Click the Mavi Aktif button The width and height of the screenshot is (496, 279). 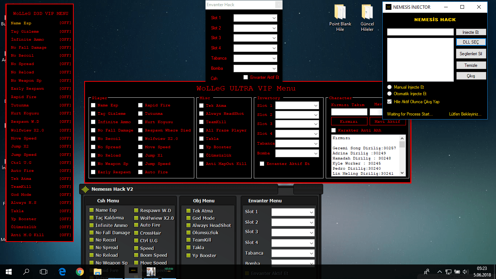(x=388, y=121)
